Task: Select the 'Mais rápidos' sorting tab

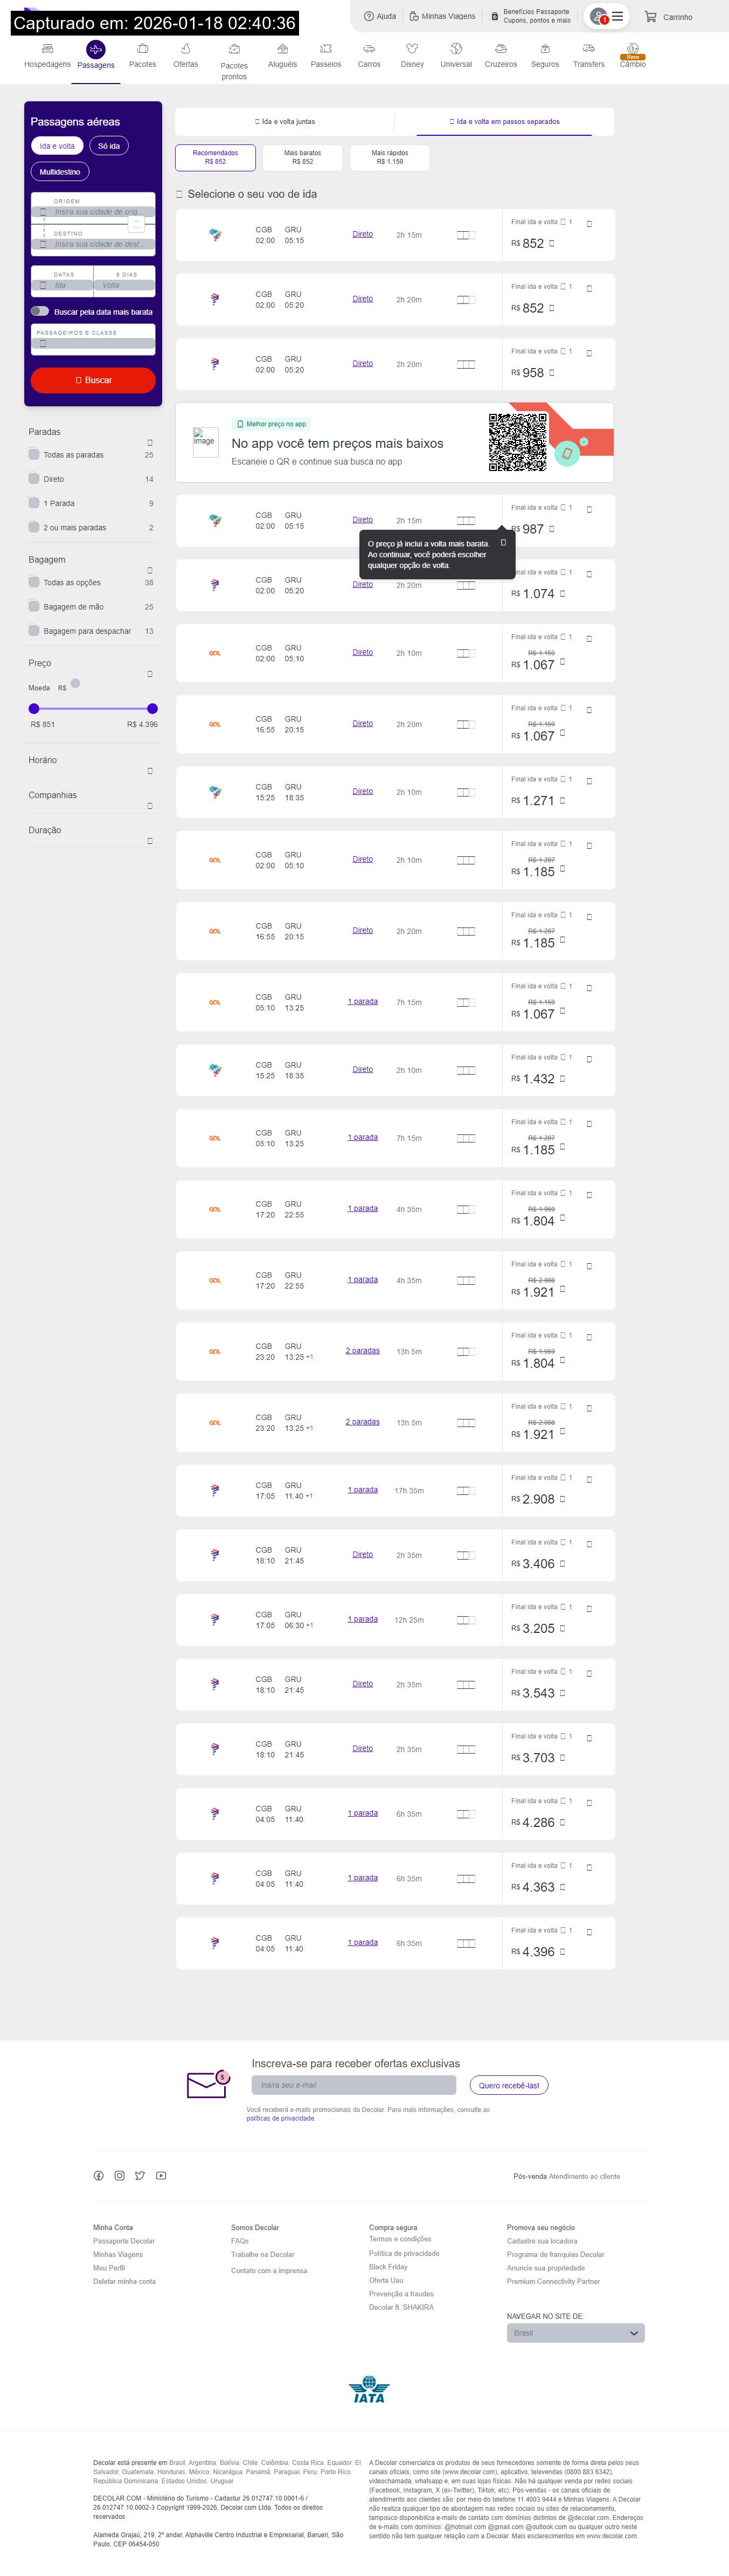Action: [389, 157]
